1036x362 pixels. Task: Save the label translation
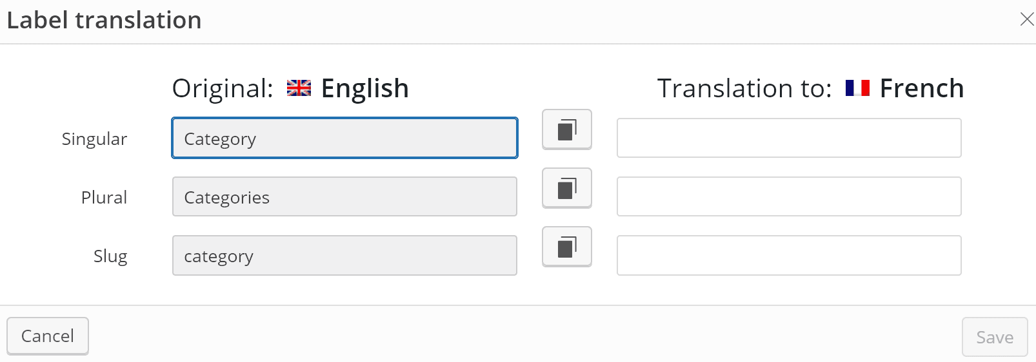pos(994,337)
